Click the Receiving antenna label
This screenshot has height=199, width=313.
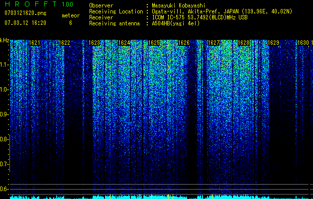pos(114,23)
